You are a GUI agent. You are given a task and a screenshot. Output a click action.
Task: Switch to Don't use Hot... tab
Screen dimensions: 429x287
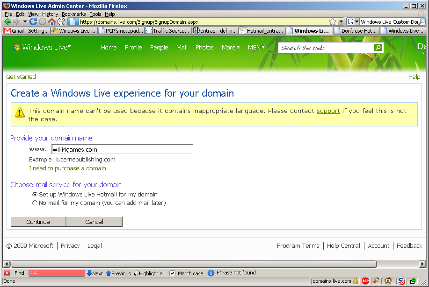pyautogui.click(x=356, y=30)
